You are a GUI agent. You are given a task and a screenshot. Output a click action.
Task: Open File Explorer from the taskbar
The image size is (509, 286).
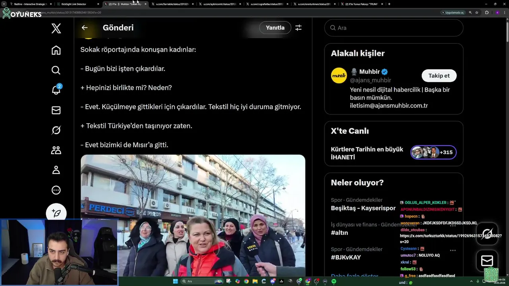[x=255, y=281]
